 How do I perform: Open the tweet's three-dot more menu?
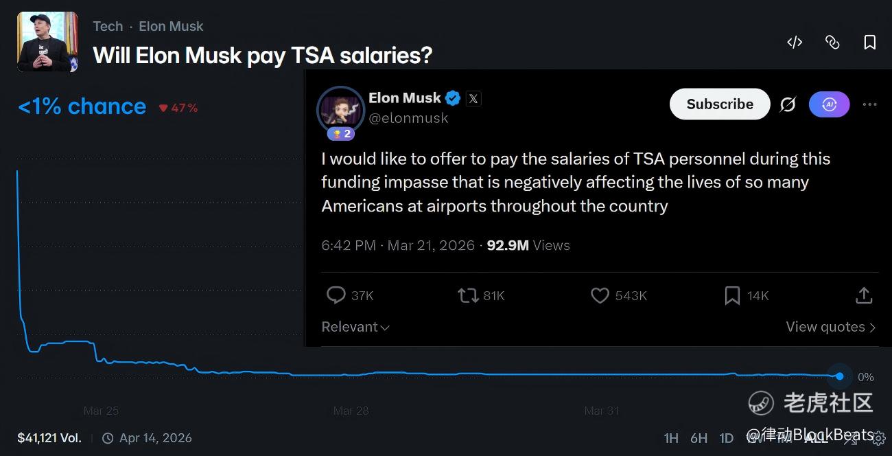click(869, 104)
